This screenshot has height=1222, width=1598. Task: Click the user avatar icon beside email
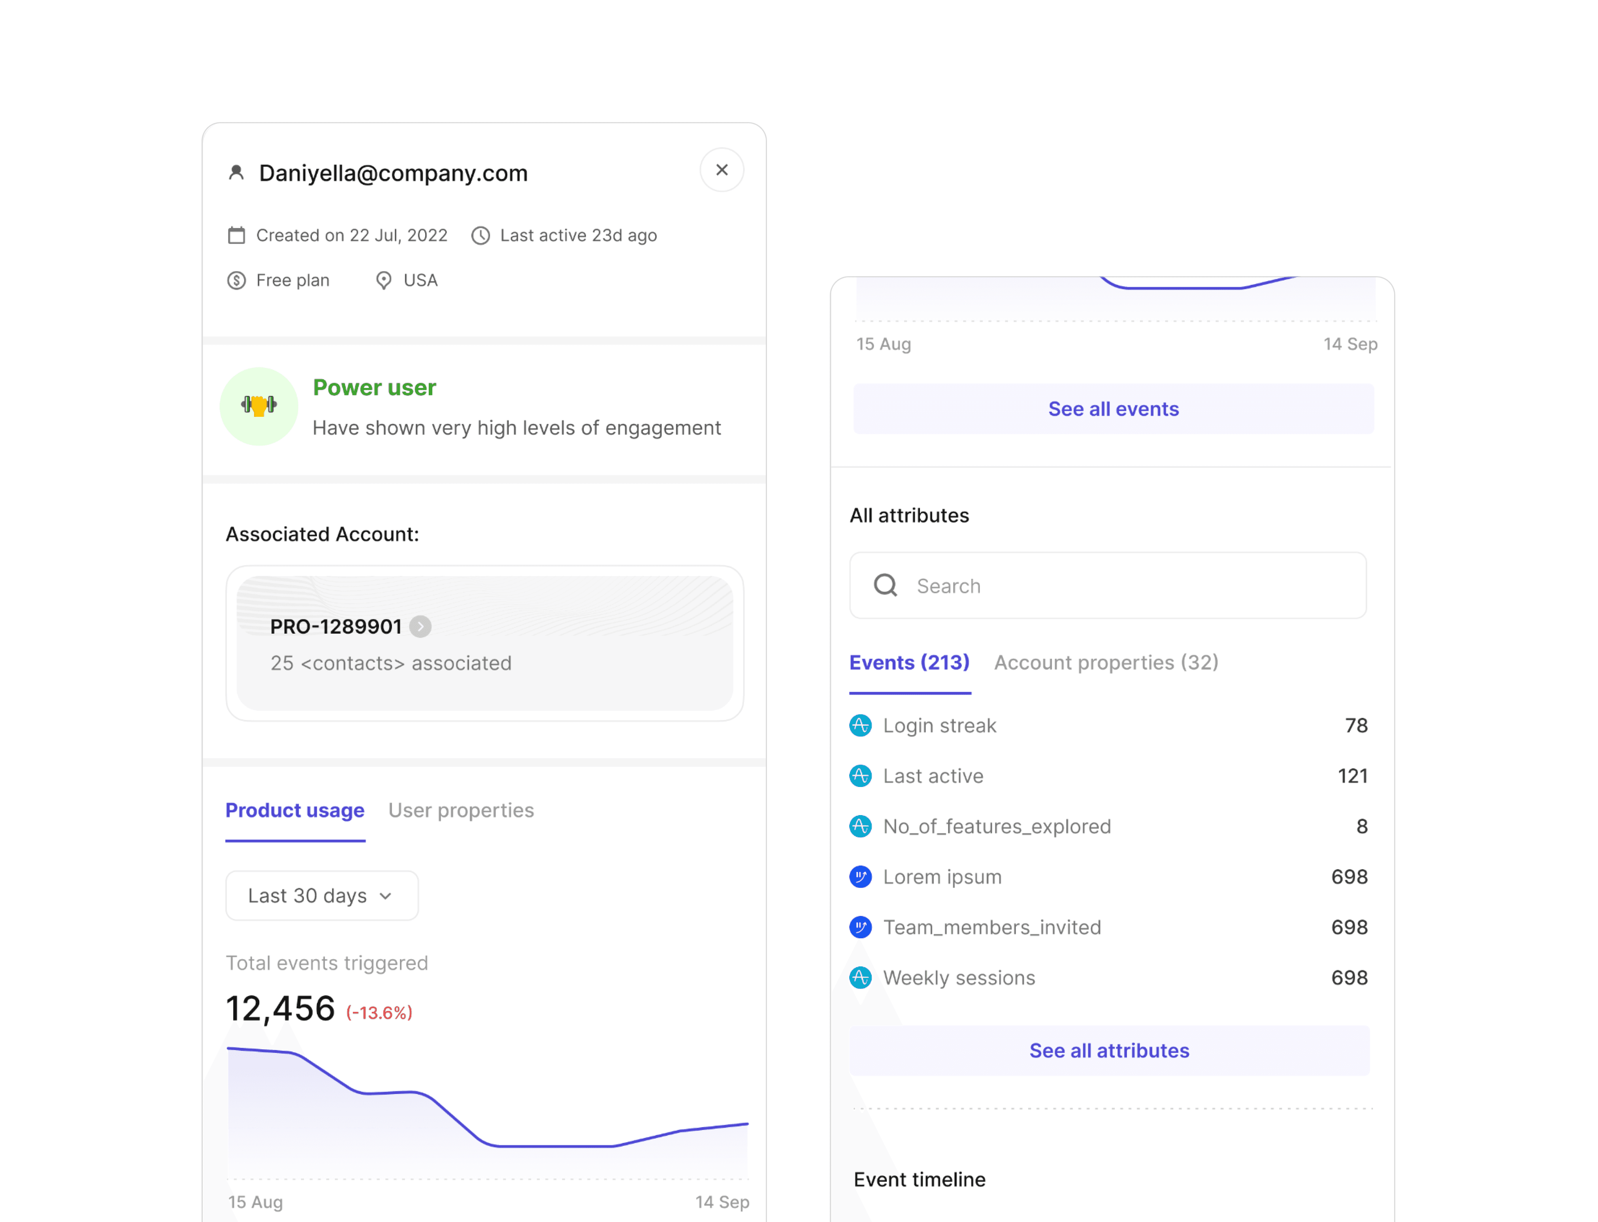[236, 172]
